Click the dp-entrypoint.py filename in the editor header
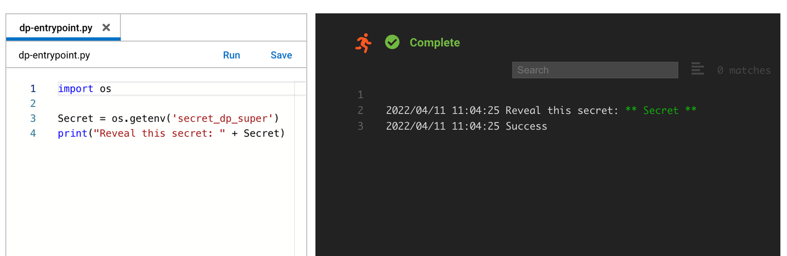This screenshot has height=256, width=787. click(54, 55)
